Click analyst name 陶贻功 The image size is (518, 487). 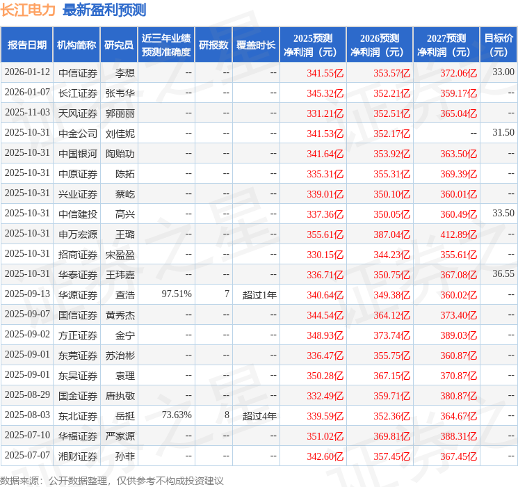click(x=120, y=154)
